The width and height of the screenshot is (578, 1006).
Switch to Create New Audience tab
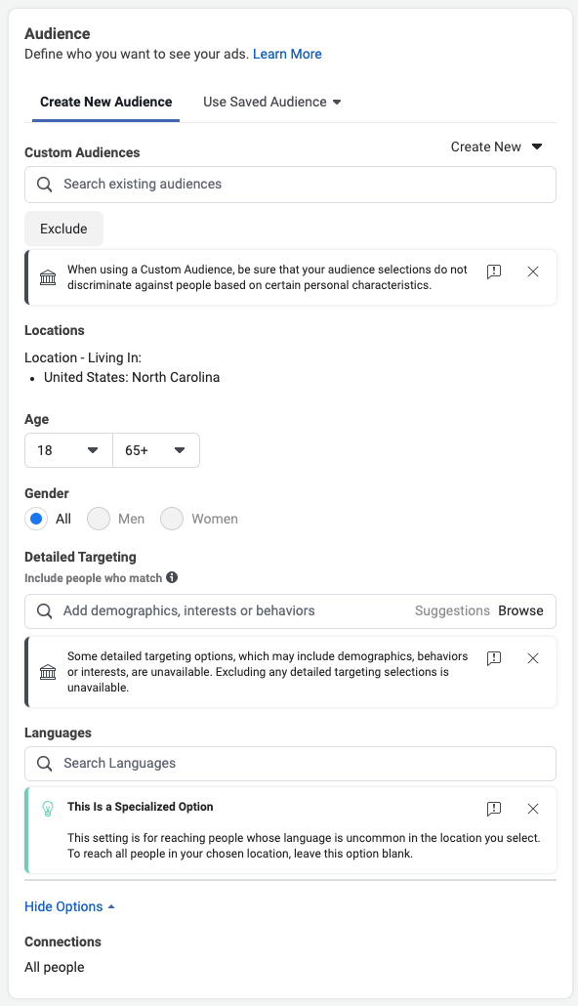tap(105, 102)
